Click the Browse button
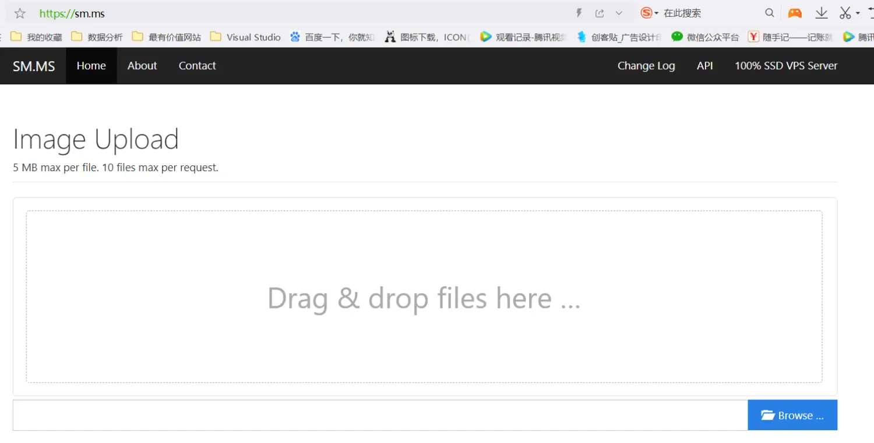 pyautogui.click(x=792, y=415)
